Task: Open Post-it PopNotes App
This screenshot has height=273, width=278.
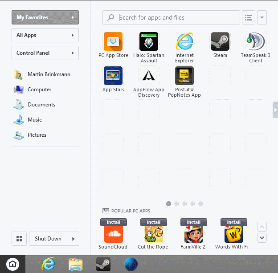Action: click(184, 76)
